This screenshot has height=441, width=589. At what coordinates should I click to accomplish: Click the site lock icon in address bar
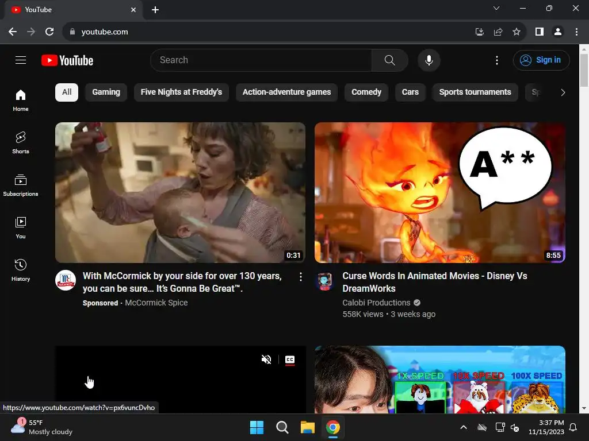(72, 32)
